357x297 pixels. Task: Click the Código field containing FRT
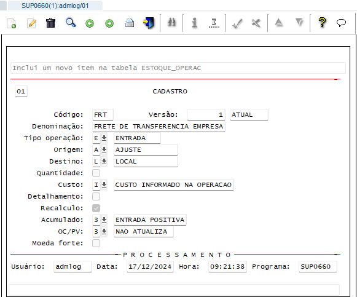(x=103, y=114)
